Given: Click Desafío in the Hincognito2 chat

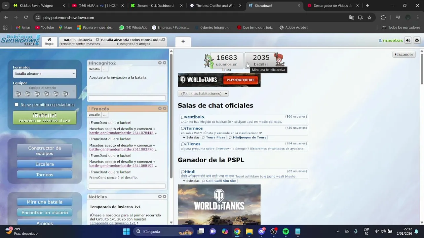Looking at the screenshot, I should tap(94, 69).
